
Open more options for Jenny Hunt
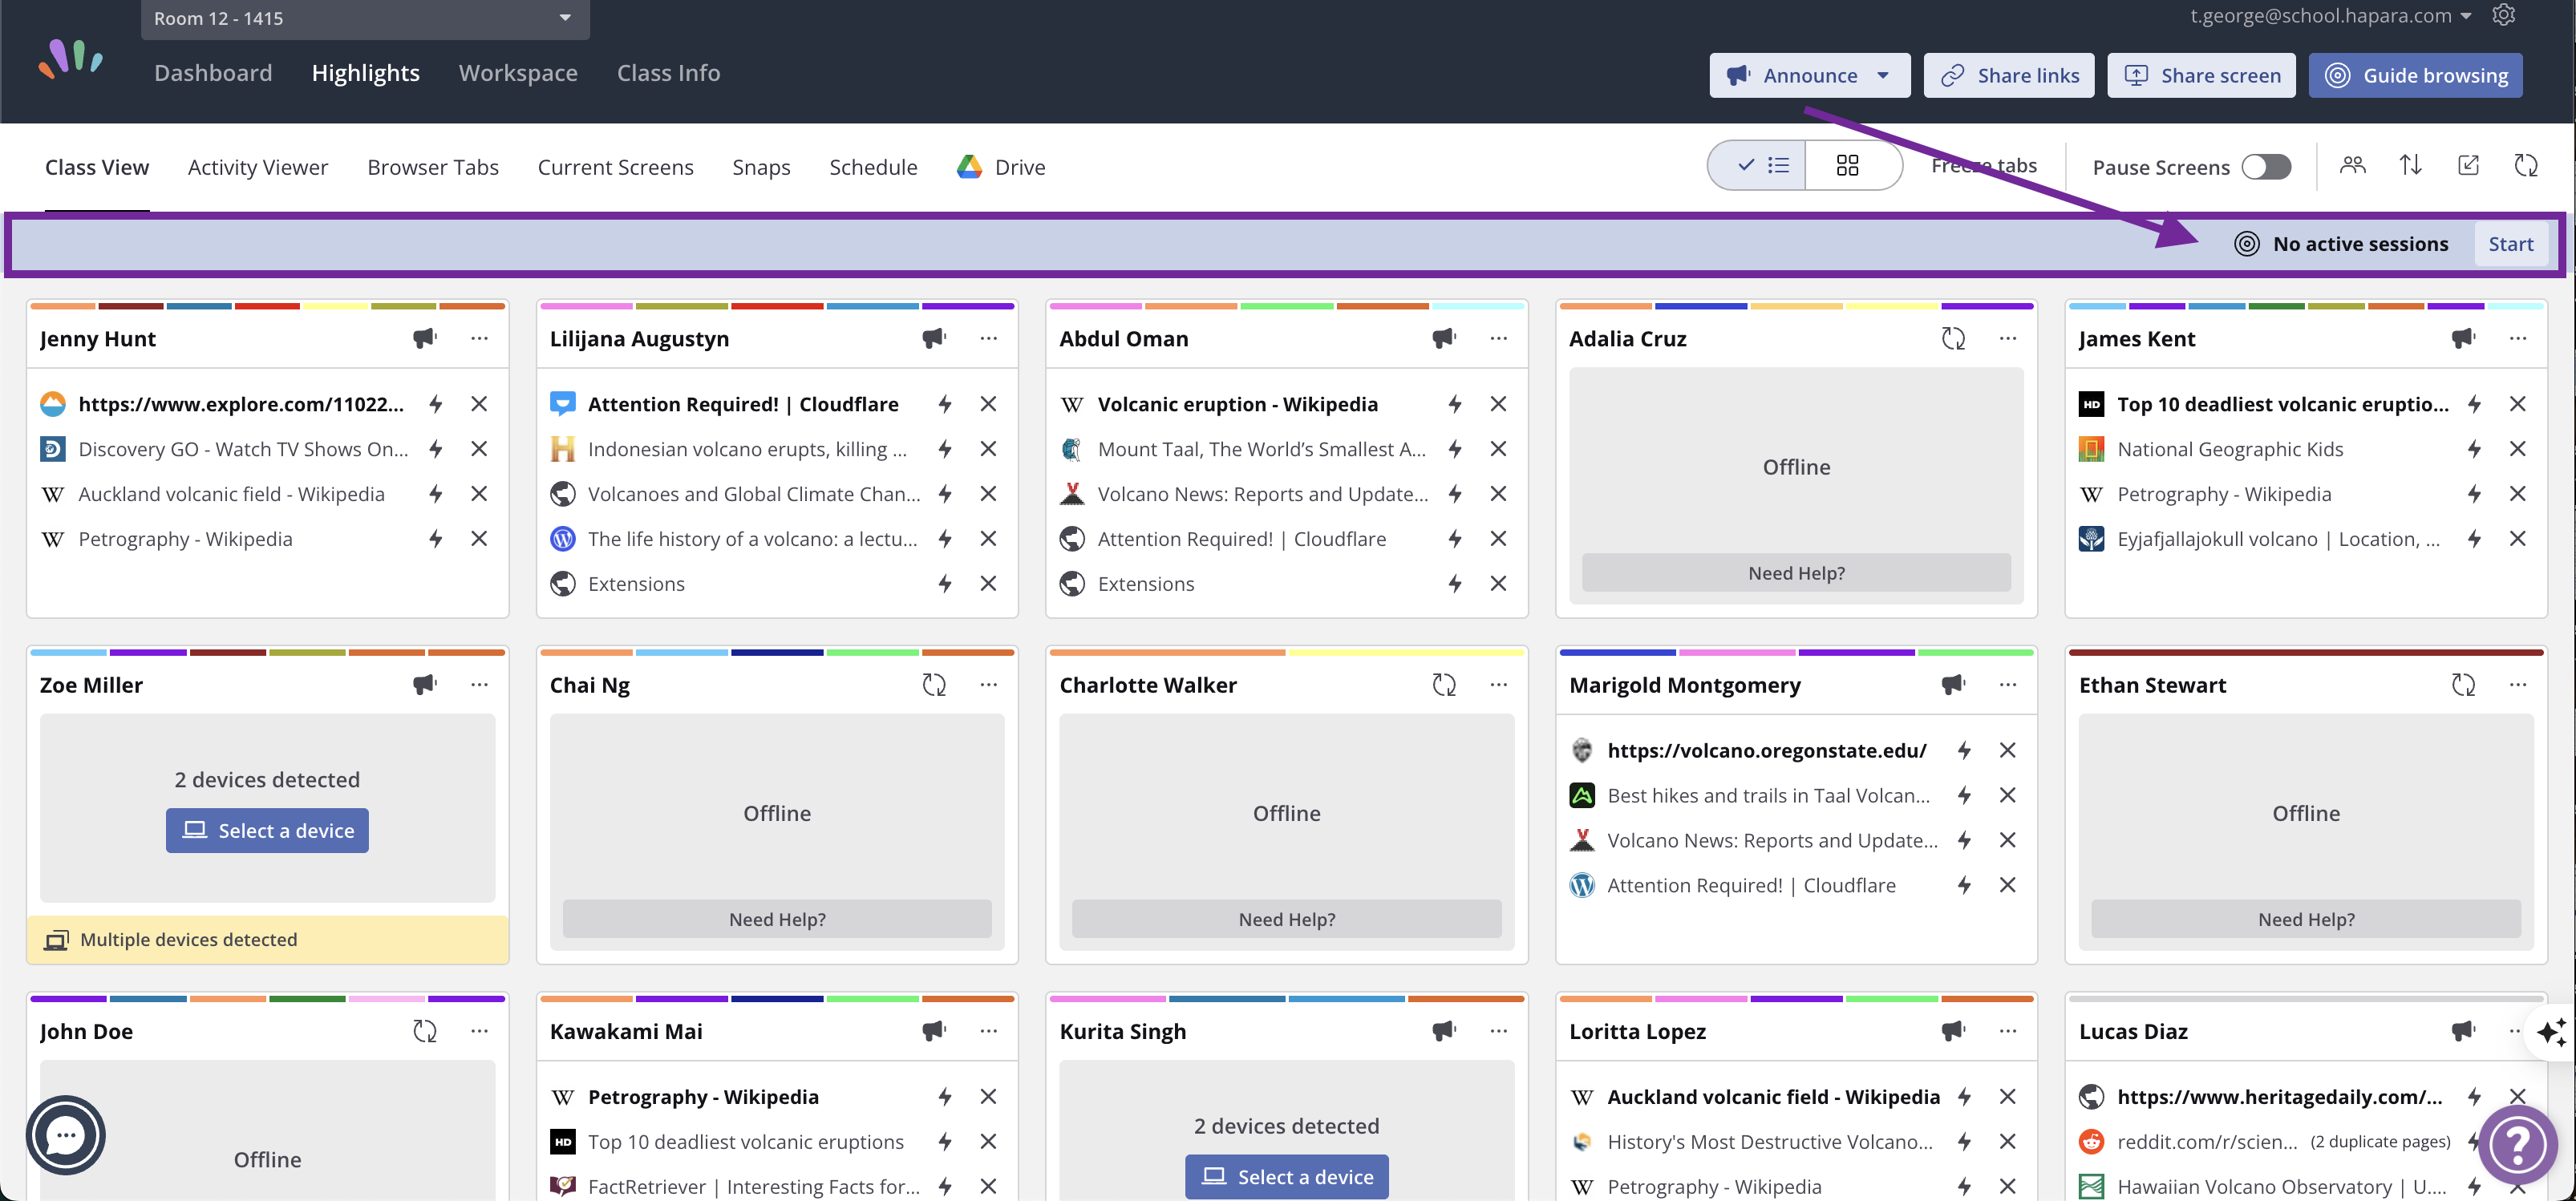479,338
